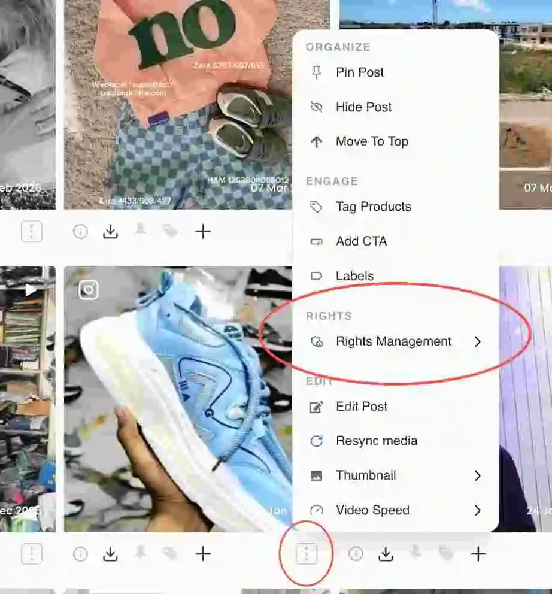The image size is (552, 594).
Task: Open the purple striped post thumbnail
Action: tap(526, 399)
